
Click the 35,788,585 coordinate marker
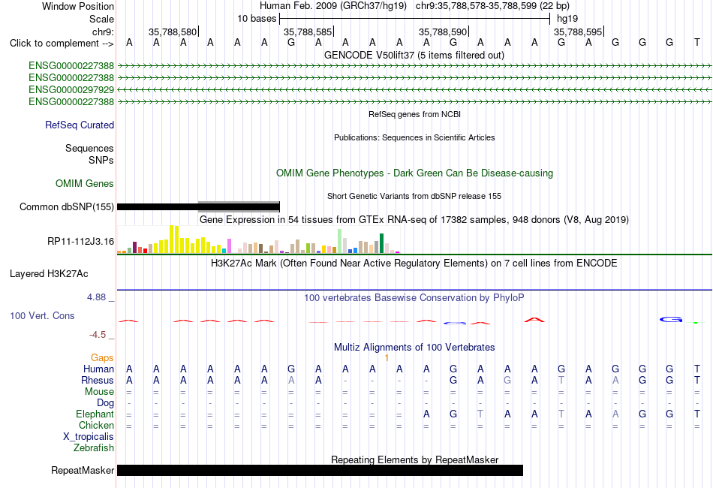[x=308, y=32]
